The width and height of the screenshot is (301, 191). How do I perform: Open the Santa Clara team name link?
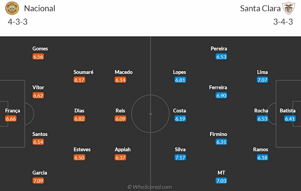point(259,8)
